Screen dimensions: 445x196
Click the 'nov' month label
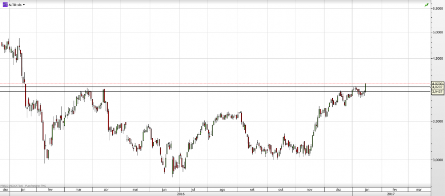[309, 189]
